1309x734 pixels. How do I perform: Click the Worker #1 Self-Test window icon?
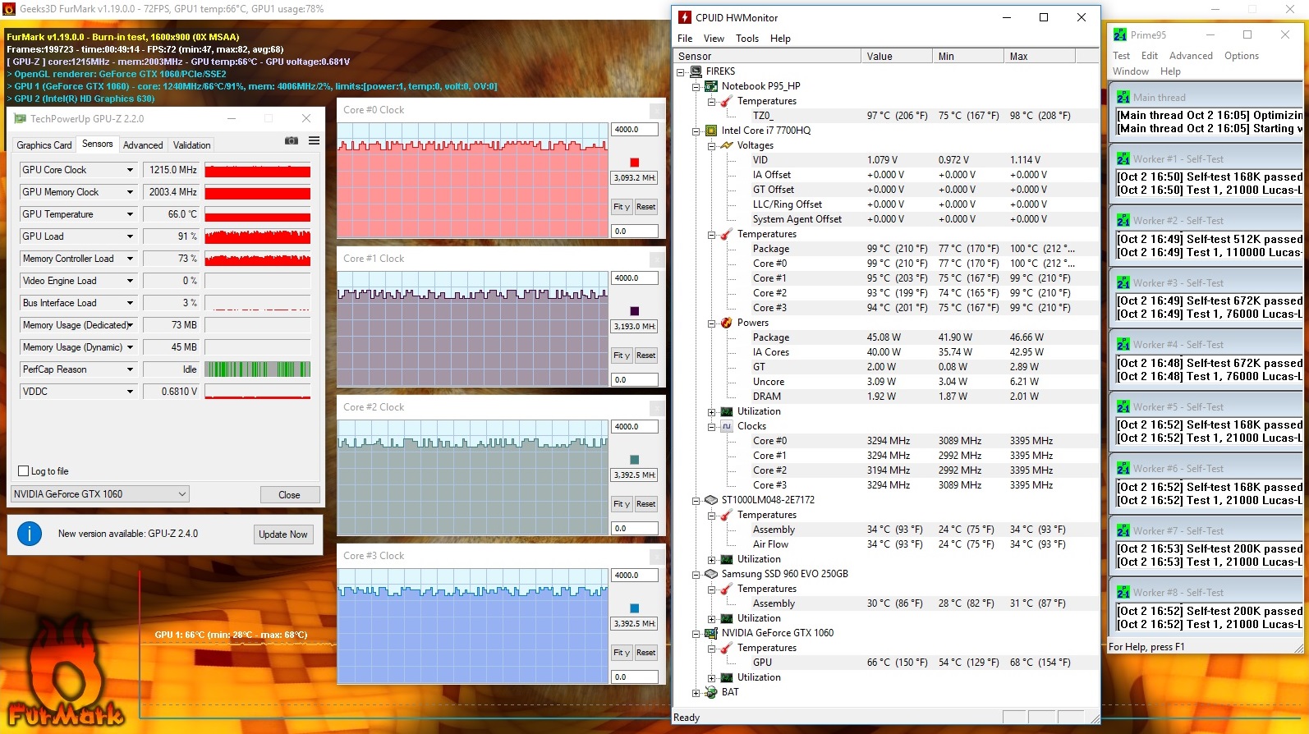(x=1123, y=158)
